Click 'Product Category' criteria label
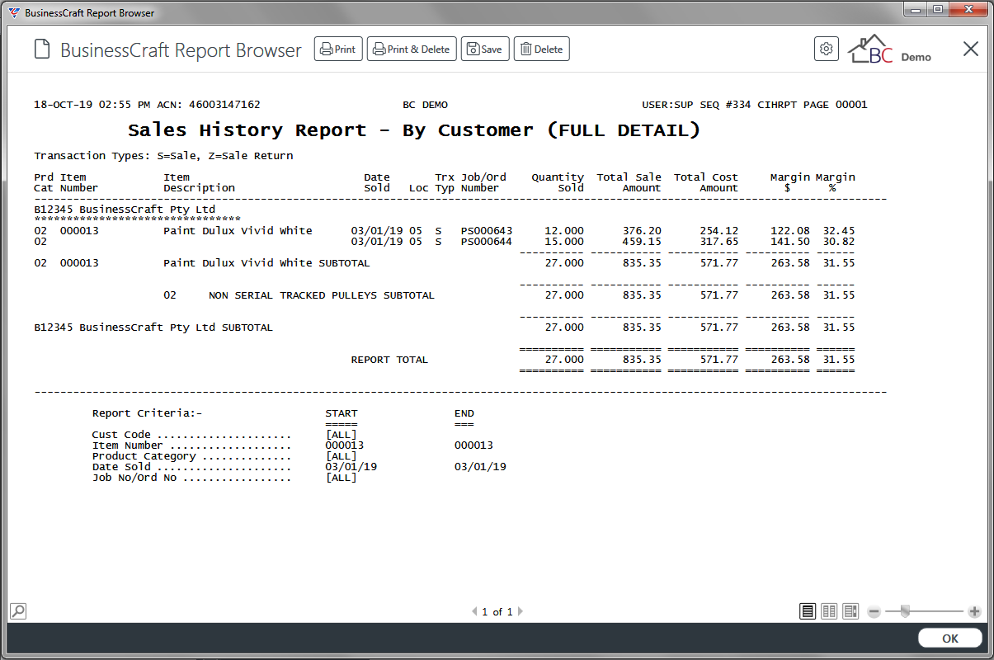 tap(144, 456)
